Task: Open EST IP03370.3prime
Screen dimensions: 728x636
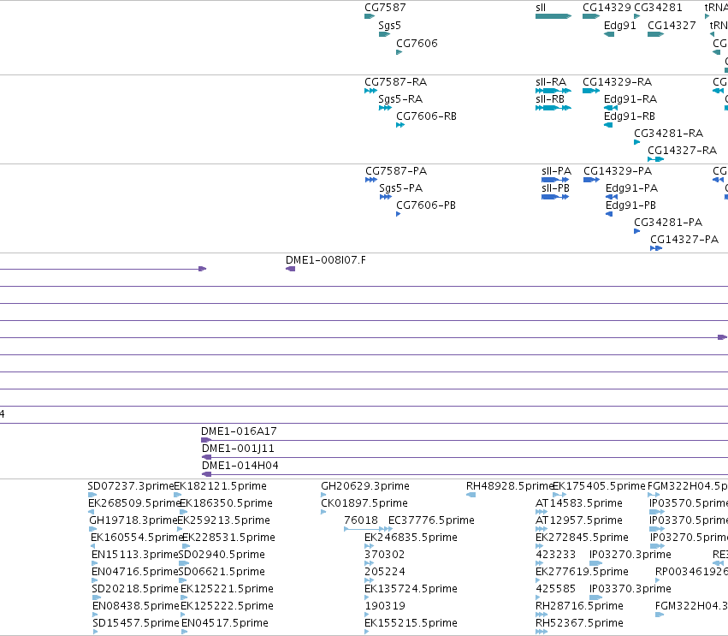Action: coord(630,589)
